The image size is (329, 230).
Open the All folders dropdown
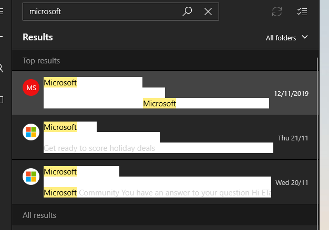286,38
